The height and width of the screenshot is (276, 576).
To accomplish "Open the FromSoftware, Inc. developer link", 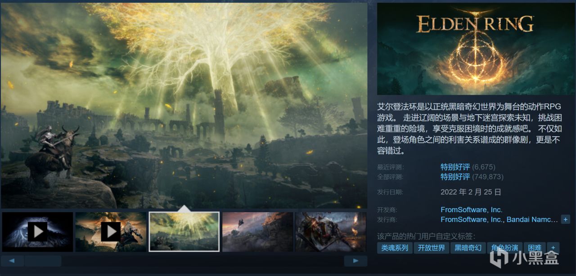I will [472, 209].
